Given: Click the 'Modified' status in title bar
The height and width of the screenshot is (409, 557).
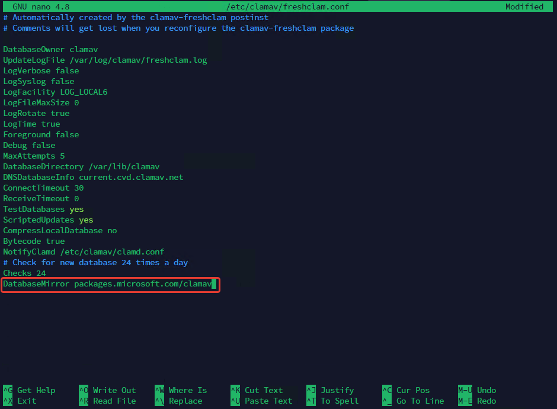Looking at the screenshot, I should [524, 7].
